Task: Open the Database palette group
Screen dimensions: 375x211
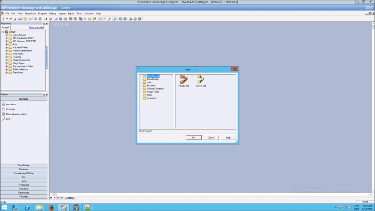Action: click(x=24, y=169)
